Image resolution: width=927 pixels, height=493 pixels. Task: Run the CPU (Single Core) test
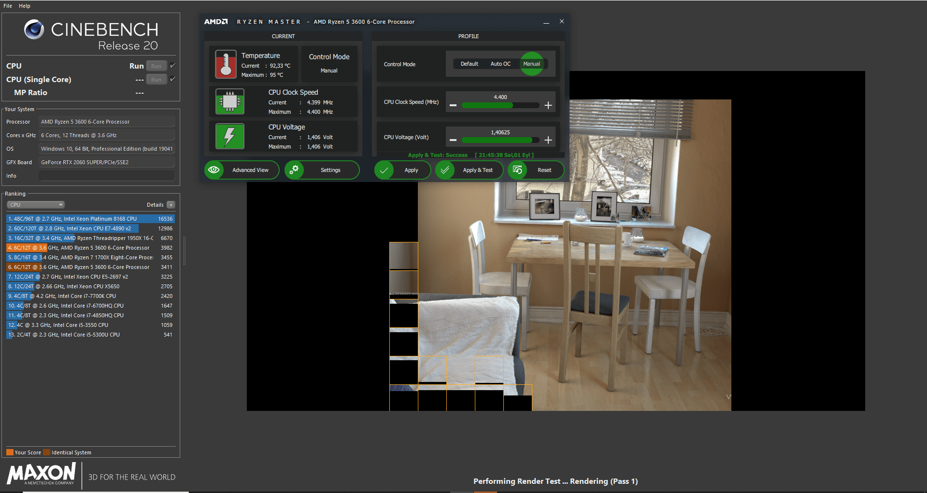click(157, 80)
